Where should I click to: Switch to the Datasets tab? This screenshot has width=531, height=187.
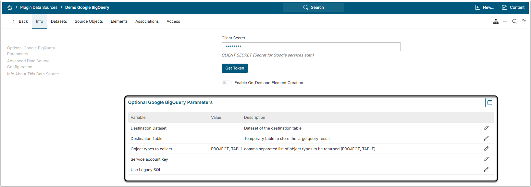click(59, 21)
